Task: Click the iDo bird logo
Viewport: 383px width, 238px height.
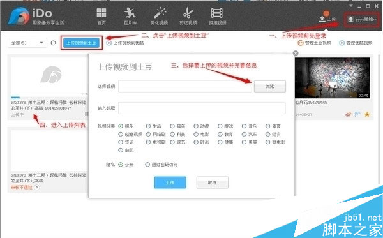Action: [x=19, y=16]
